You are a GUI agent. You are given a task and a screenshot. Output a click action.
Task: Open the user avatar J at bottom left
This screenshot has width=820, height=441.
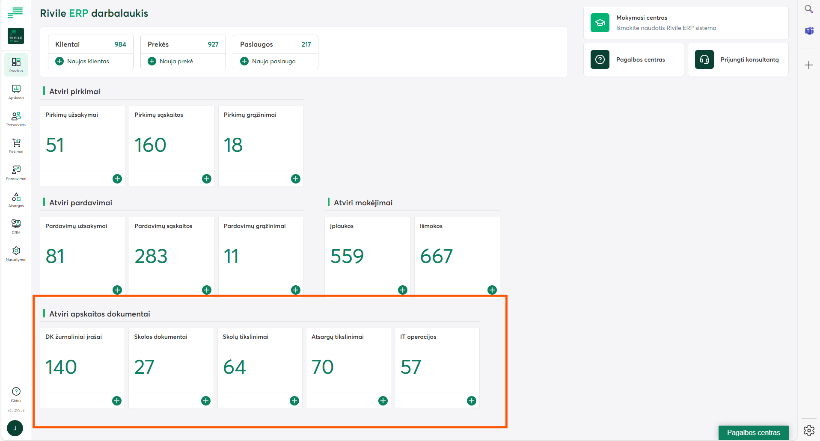pos(15,428)
